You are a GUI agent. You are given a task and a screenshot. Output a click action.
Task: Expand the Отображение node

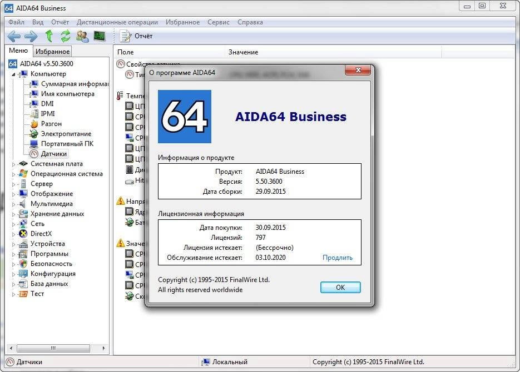(x=13, y=194)
